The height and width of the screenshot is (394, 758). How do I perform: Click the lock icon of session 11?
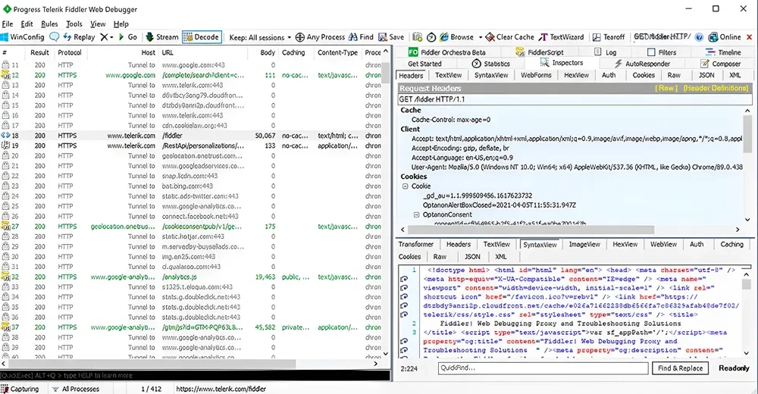coord(5,64)
